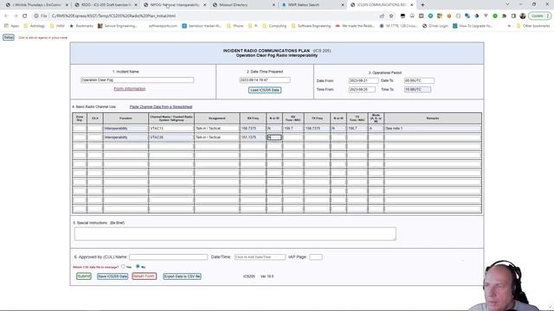The image size is (554, 311).
Task: Open Paste Channel Data from a Spreadsheet link
Action: 161,106
